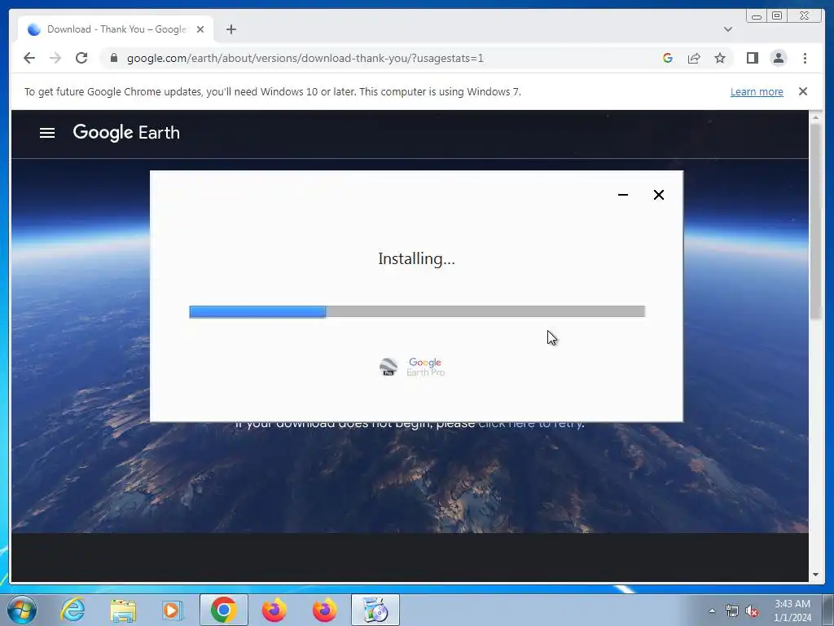This screenshot has width=834, height=626.
Task: Open Windows Media Player from taskbar
Action: pos(173,610)
